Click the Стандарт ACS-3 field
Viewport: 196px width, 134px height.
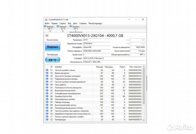(114, 58)
